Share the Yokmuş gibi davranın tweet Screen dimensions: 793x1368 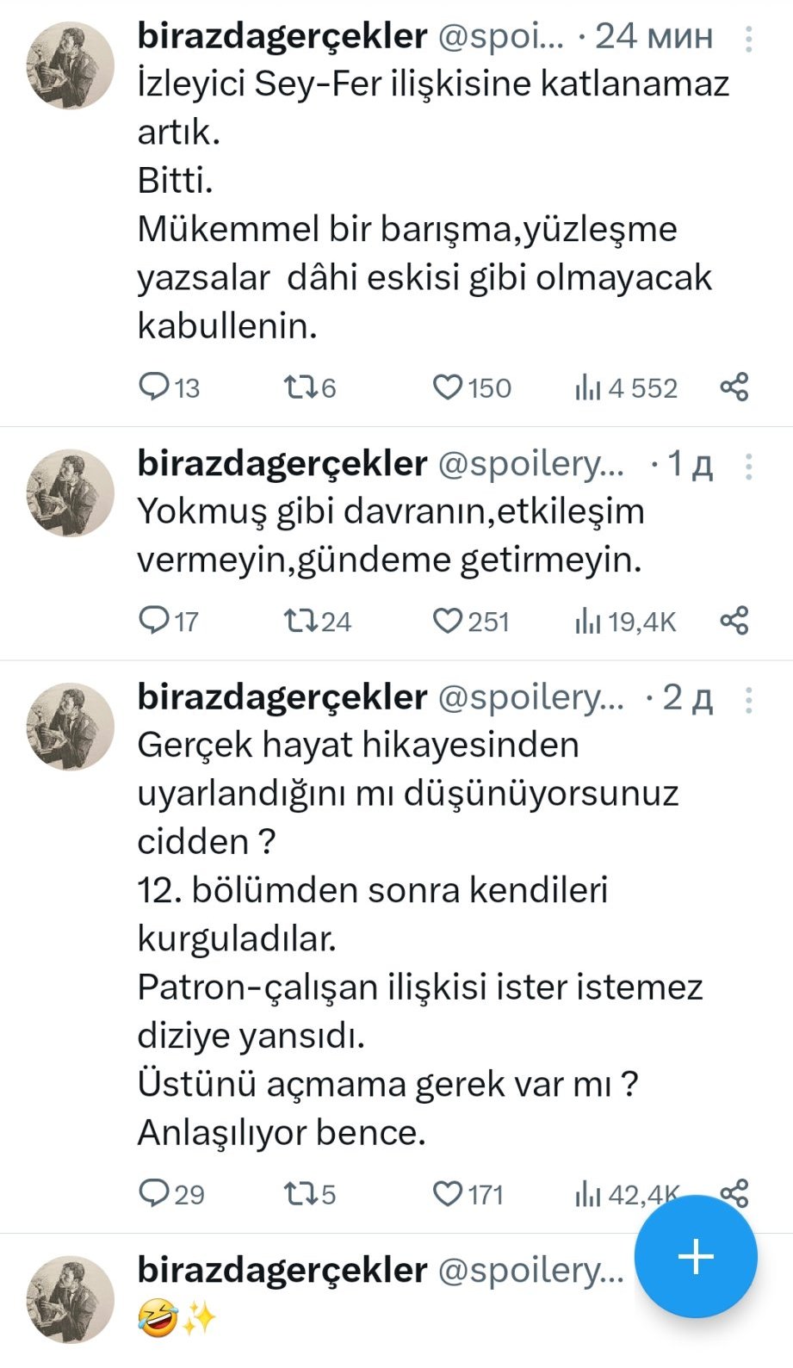coord(734,621)
